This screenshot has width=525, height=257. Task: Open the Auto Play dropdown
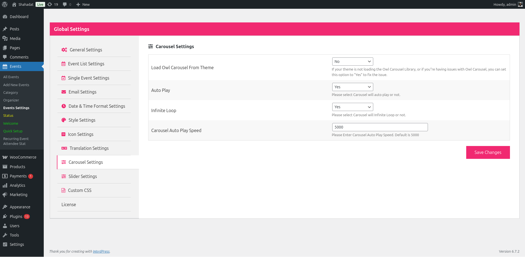click(x=352, y=87)
